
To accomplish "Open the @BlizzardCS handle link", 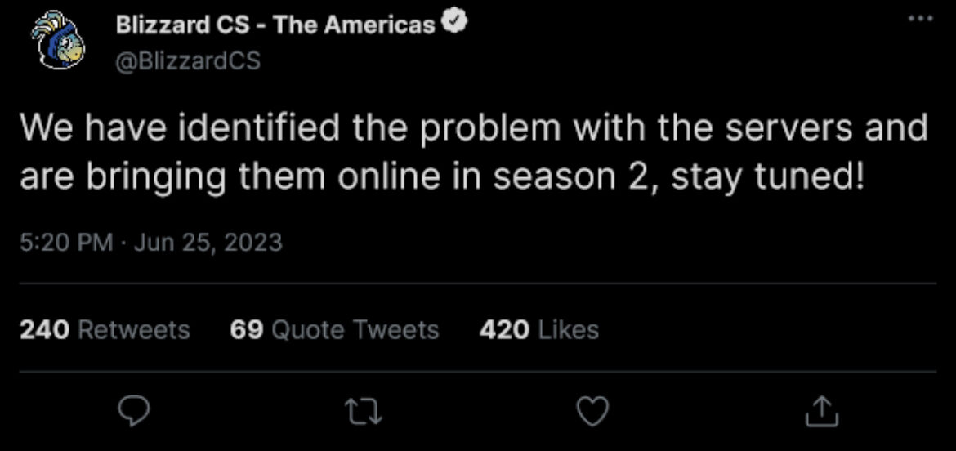I will (188, 60).
